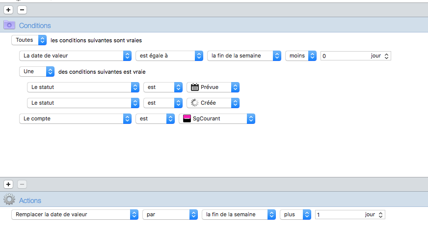Open the Une conditions dropdown
Screen dimensions: 428x232
coord(37,72)
